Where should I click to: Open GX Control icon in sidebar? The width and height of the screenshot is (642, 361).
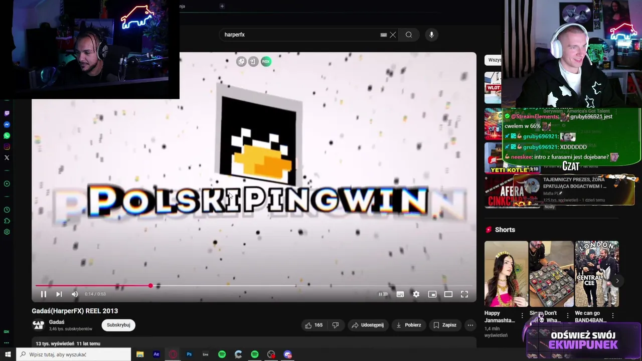tap(7, 331)
